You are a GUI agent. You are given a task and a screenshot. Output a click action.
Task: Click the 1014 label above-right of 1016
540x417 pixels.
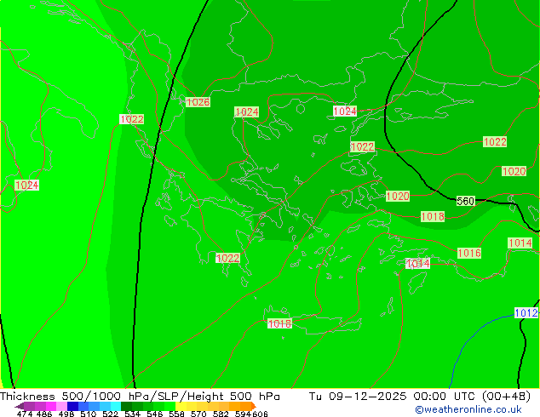coord(520,243)
